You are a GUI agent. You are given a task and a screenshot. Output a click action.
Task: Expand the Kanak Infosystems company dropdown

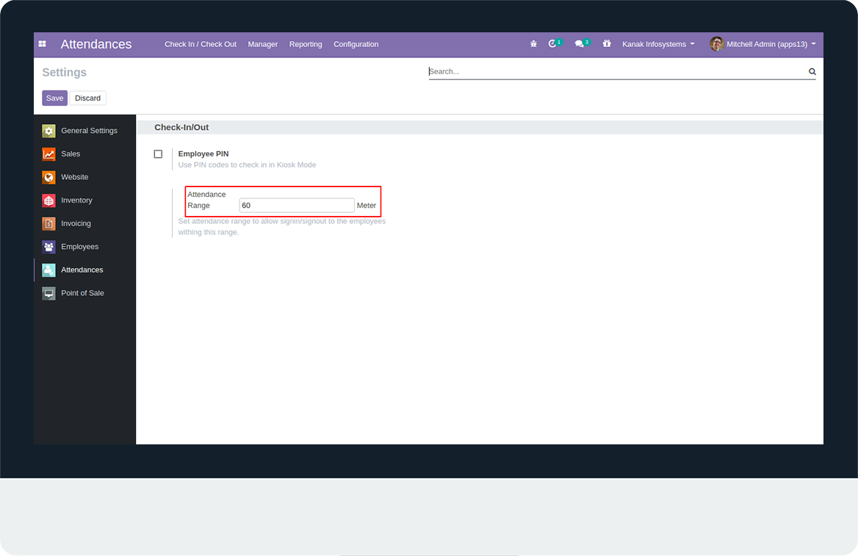pyautogui.click(x=658, y=44)
